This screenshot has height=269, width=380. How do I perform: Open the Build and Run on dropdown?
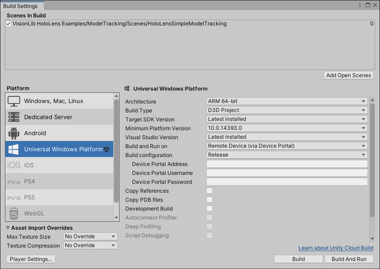coord(287,146)
